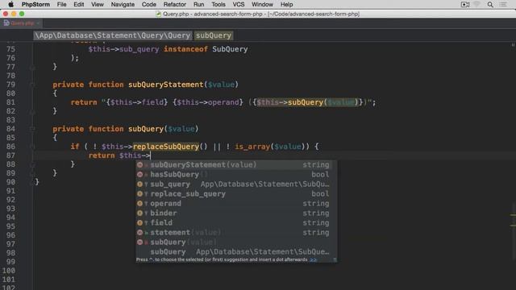
Task: Close the Query.php editor tab
Action: (x=38, y=23)
